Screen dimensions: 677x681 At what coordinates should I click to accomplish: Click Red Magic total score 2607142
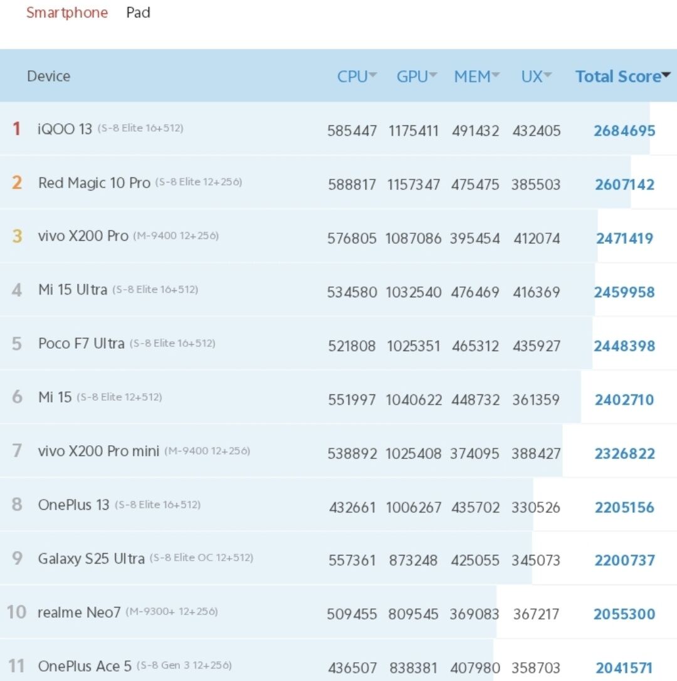coord(624,184)
